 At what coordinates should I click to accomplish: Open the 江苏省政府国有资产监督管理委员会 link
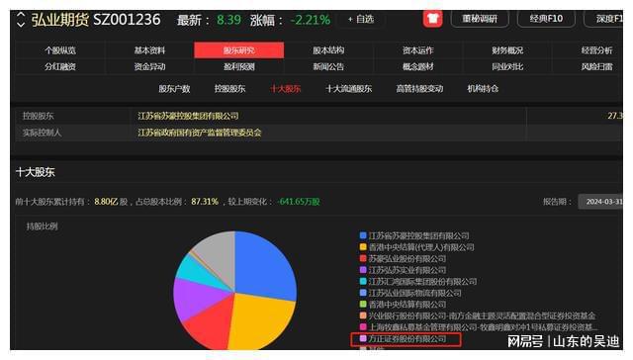[200, 133]
